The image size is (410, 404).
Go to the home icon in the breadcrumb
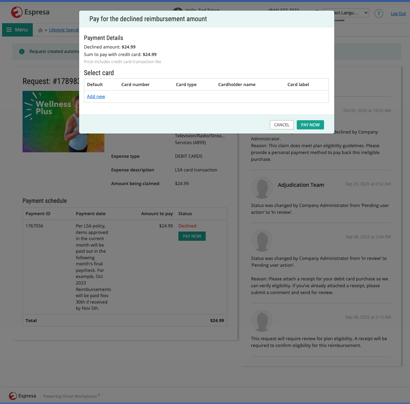coord(40,30)
